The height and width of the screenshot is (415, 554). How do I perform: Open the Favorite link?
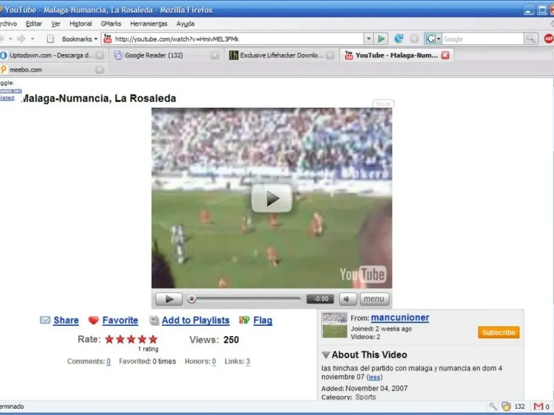pos(120,320)
